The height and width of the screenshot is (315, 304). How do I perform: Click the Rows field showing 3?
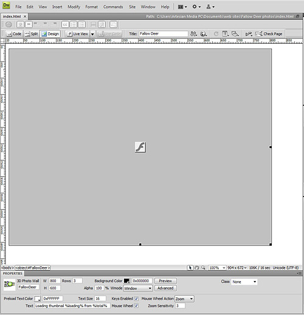point(77,281)
